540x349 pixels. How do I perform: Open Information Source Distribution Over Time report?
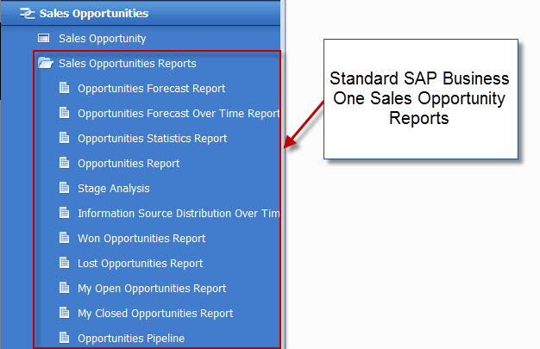[178, 214]
